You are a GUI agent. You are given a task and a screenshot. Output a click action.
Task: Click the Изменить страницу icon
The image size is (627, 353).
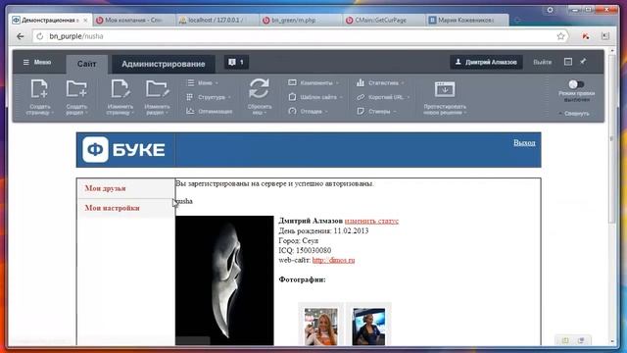click(x=120, y=89)
